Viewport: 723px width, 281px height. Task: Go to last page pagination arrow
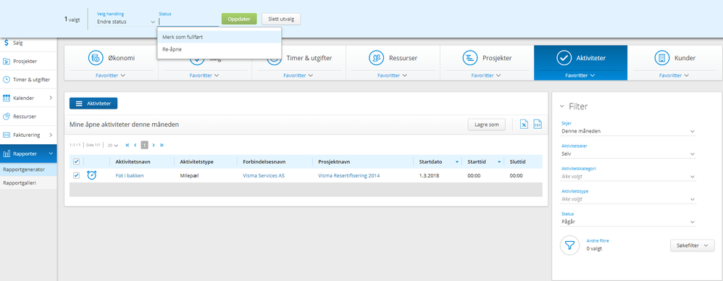pos(162,145)
